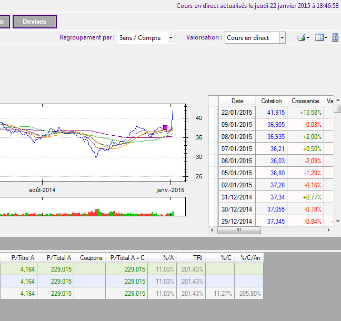Expand the Regroupement par dropdown
Screen dimensions: 341x321
[170, 38]
